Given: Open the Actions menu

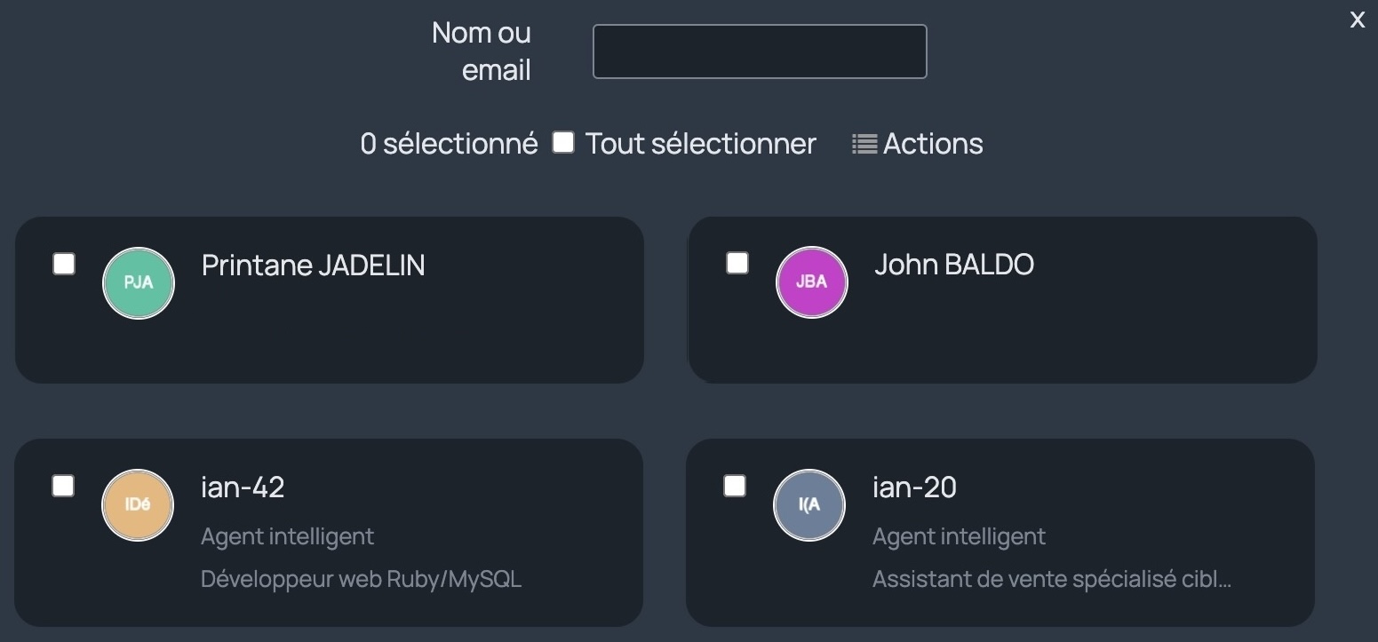Looking at the screenshot, I should pos(918,144).
